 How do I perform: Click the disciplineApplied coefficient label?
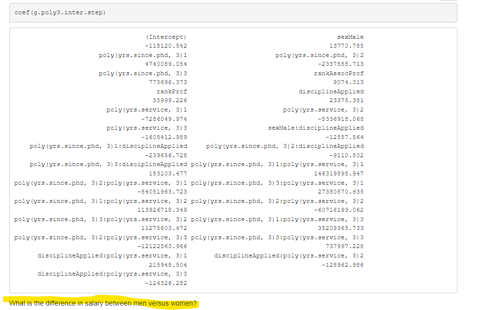click(331, 91)
